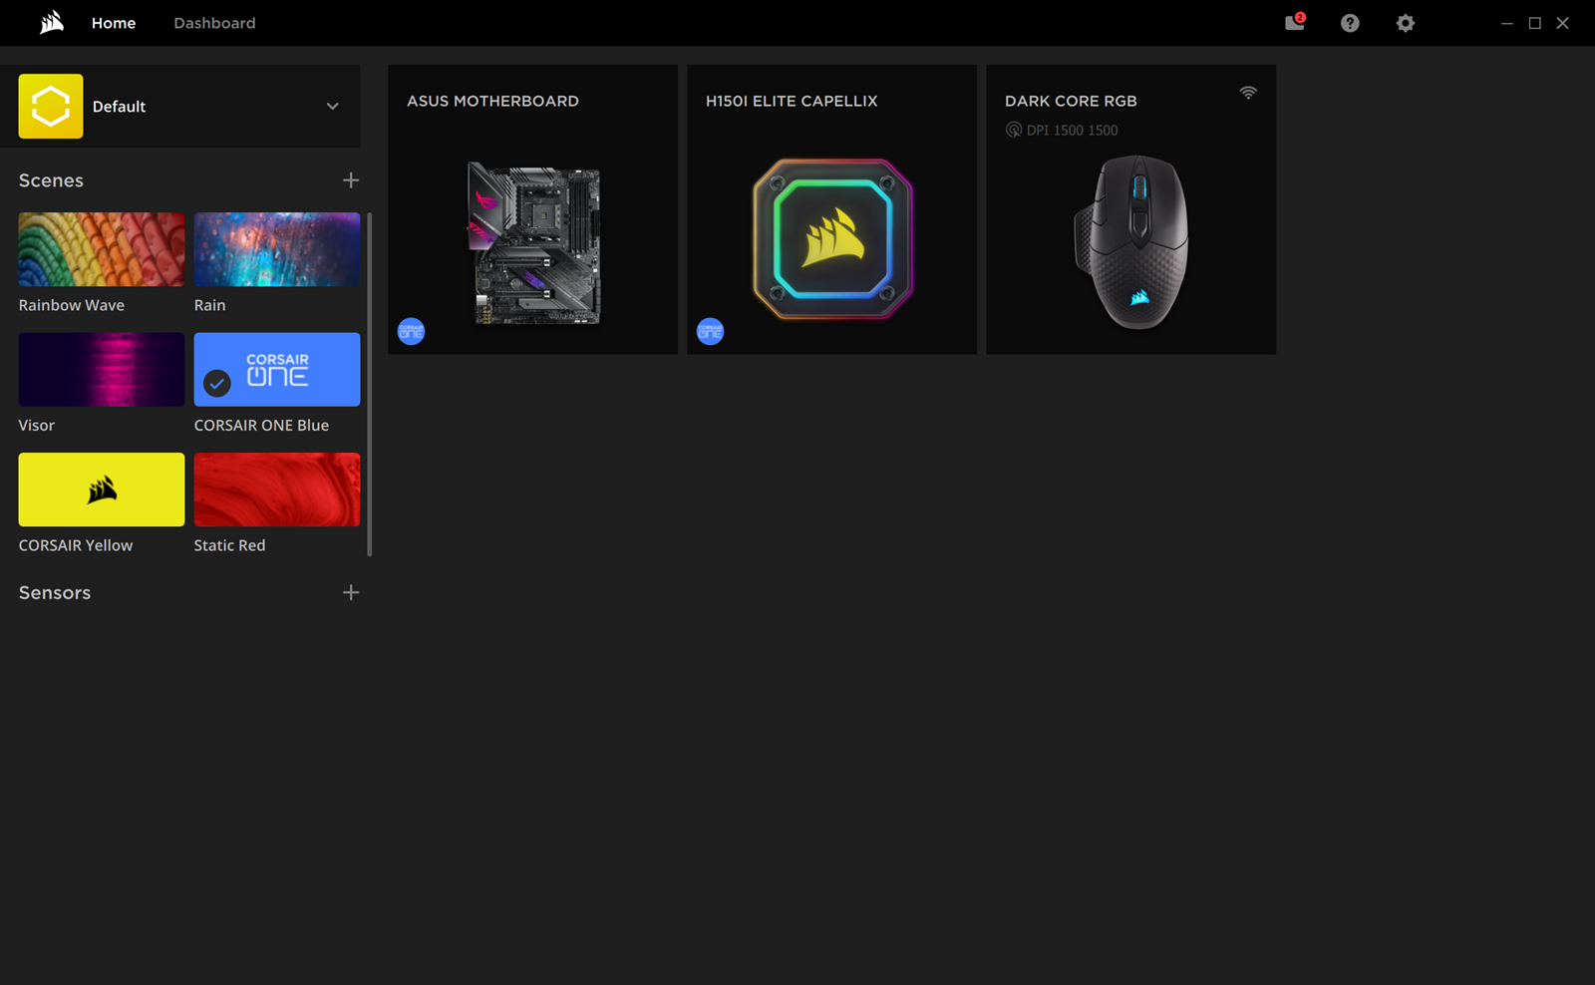Apply the CORSAIR Yellow scene
This screenshot has width=1595, height=985.
(102, 490)
